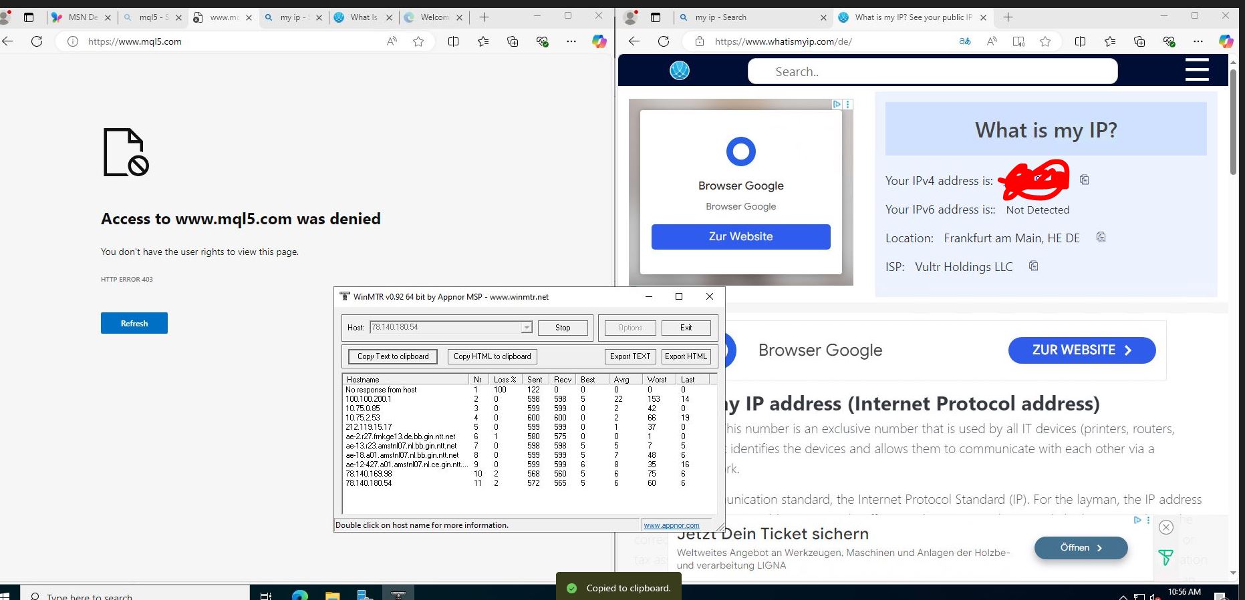Open site information icon beside https://www.mql5.com
The width and height of the screenshot is (1245, 600).
73,41
